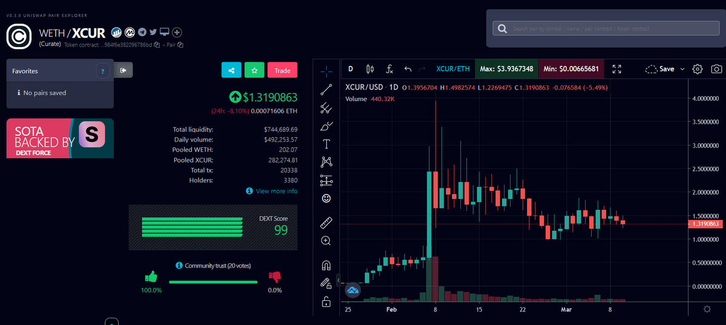Select the ruler measure tool
The width and height of the screenshot is (726, 325).
click(x=326, y=223)
